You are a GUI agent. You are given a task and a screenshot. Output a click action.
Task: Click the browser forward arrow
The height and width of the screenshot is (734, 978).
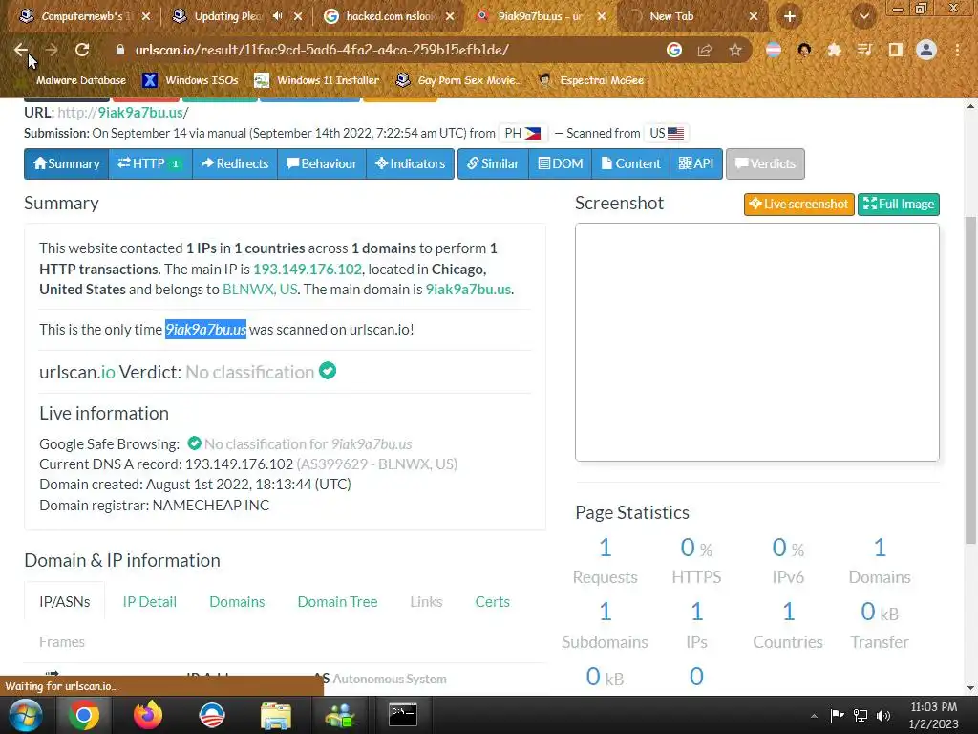click(x=52, y=50)
